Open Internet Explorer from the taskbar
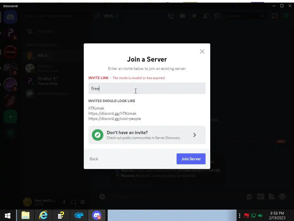The image size is (294, 221). (x=43, y=215)
